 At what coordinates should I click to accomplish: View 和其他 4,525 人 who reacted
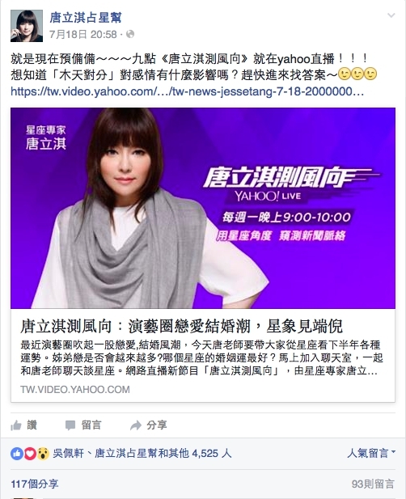195,453
